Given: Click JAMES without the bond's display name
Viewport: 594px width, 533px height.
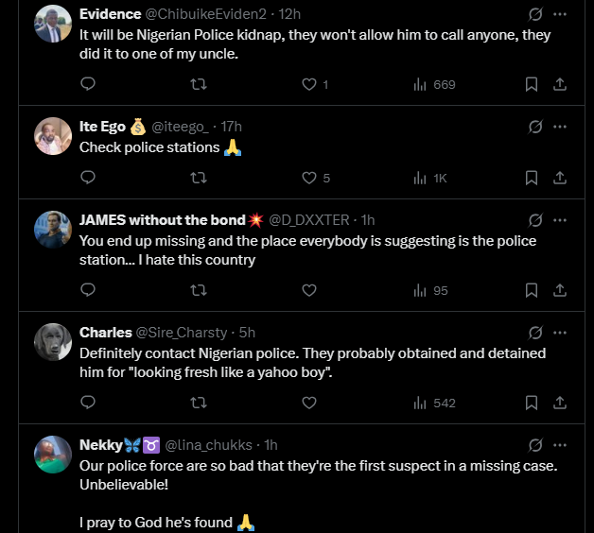Looking at the screenshot, I should (162, 220).
